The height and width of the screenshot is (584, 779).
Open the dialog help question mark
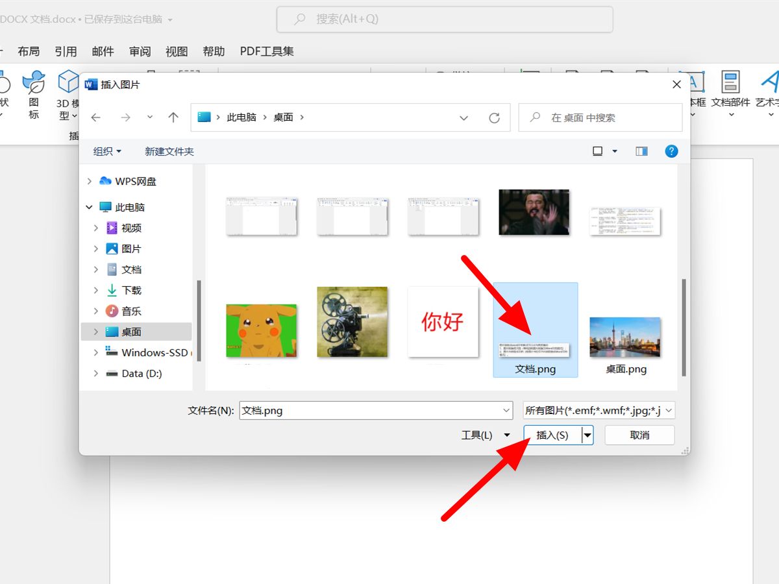tap(671, 151)
